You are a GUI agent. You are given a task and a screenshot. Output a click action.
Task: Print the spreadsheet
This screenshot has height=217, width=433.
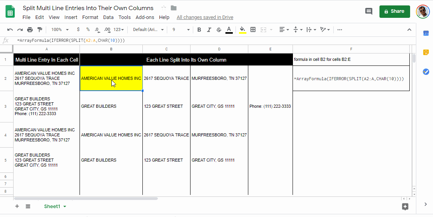(30, 29)
